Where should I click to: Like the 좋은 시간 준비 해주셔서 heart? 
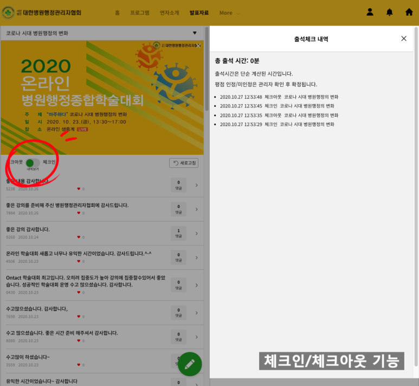[x=79, y=340]
